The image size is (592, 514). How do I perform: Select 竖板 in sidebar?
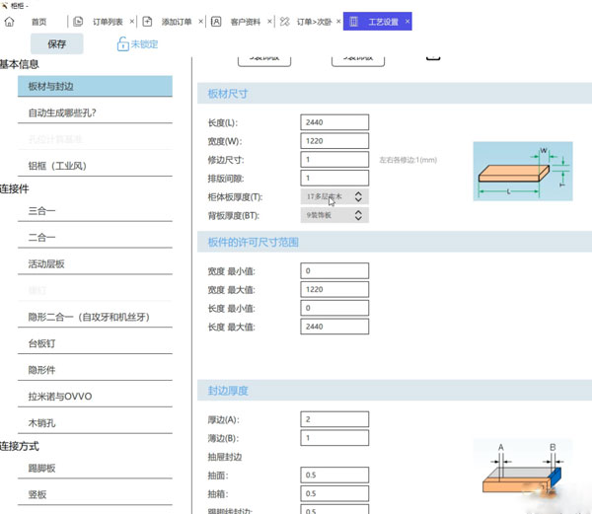(95, 494)
